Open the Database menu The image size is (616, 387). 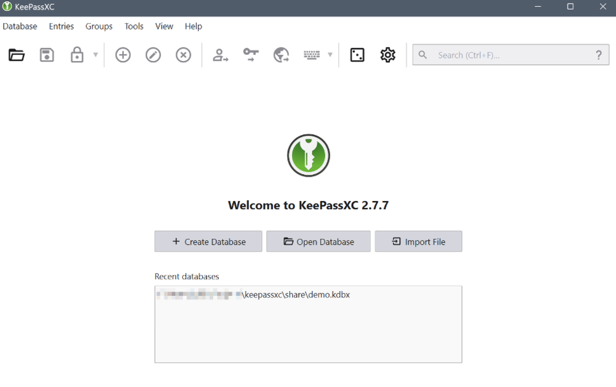point(20,26)
